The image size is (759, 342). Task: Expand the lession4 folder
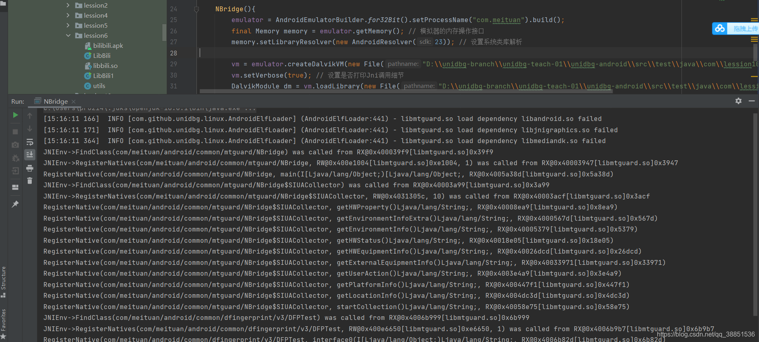point(68,15)
